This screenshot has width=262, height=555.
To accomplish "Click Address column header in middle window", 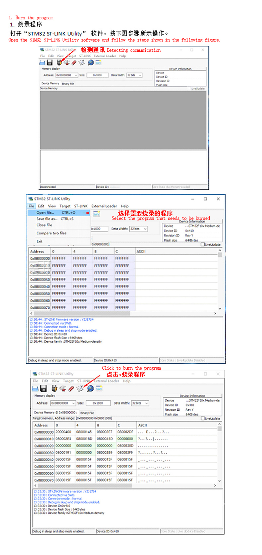I will (40, 251).
